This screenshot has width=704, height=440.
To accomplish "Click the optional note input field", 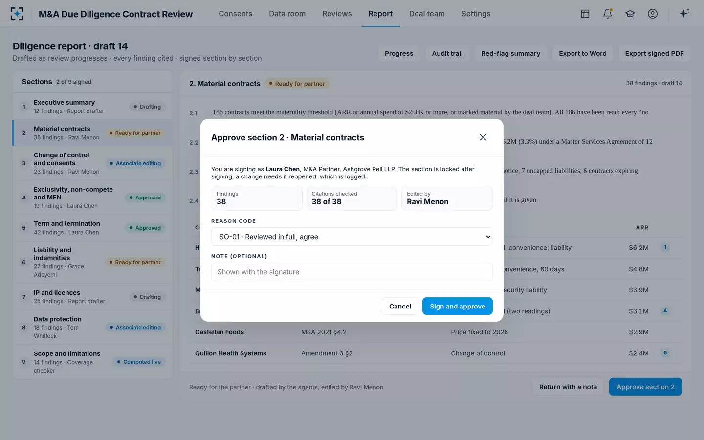I will pyautogui.click(x=352, y=272).
